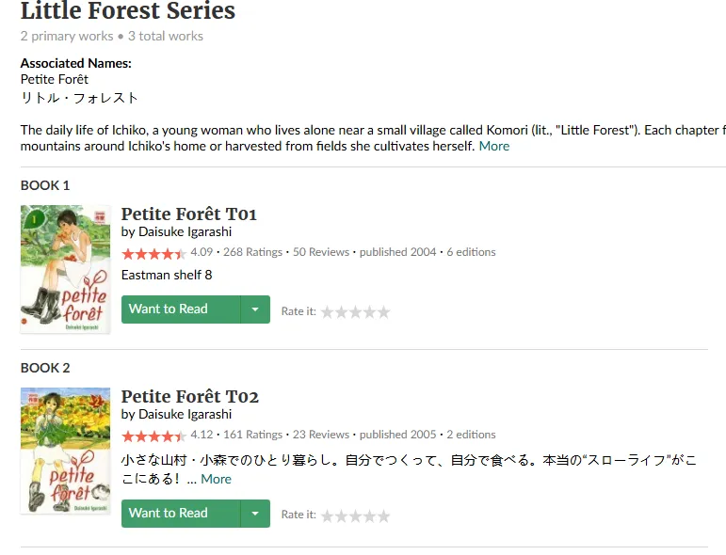Image resolution: width=726 pixels, height=555 pixels.
Task: Click Want to Read for Petite Forêt T02
Action: (x=181, y=514)
